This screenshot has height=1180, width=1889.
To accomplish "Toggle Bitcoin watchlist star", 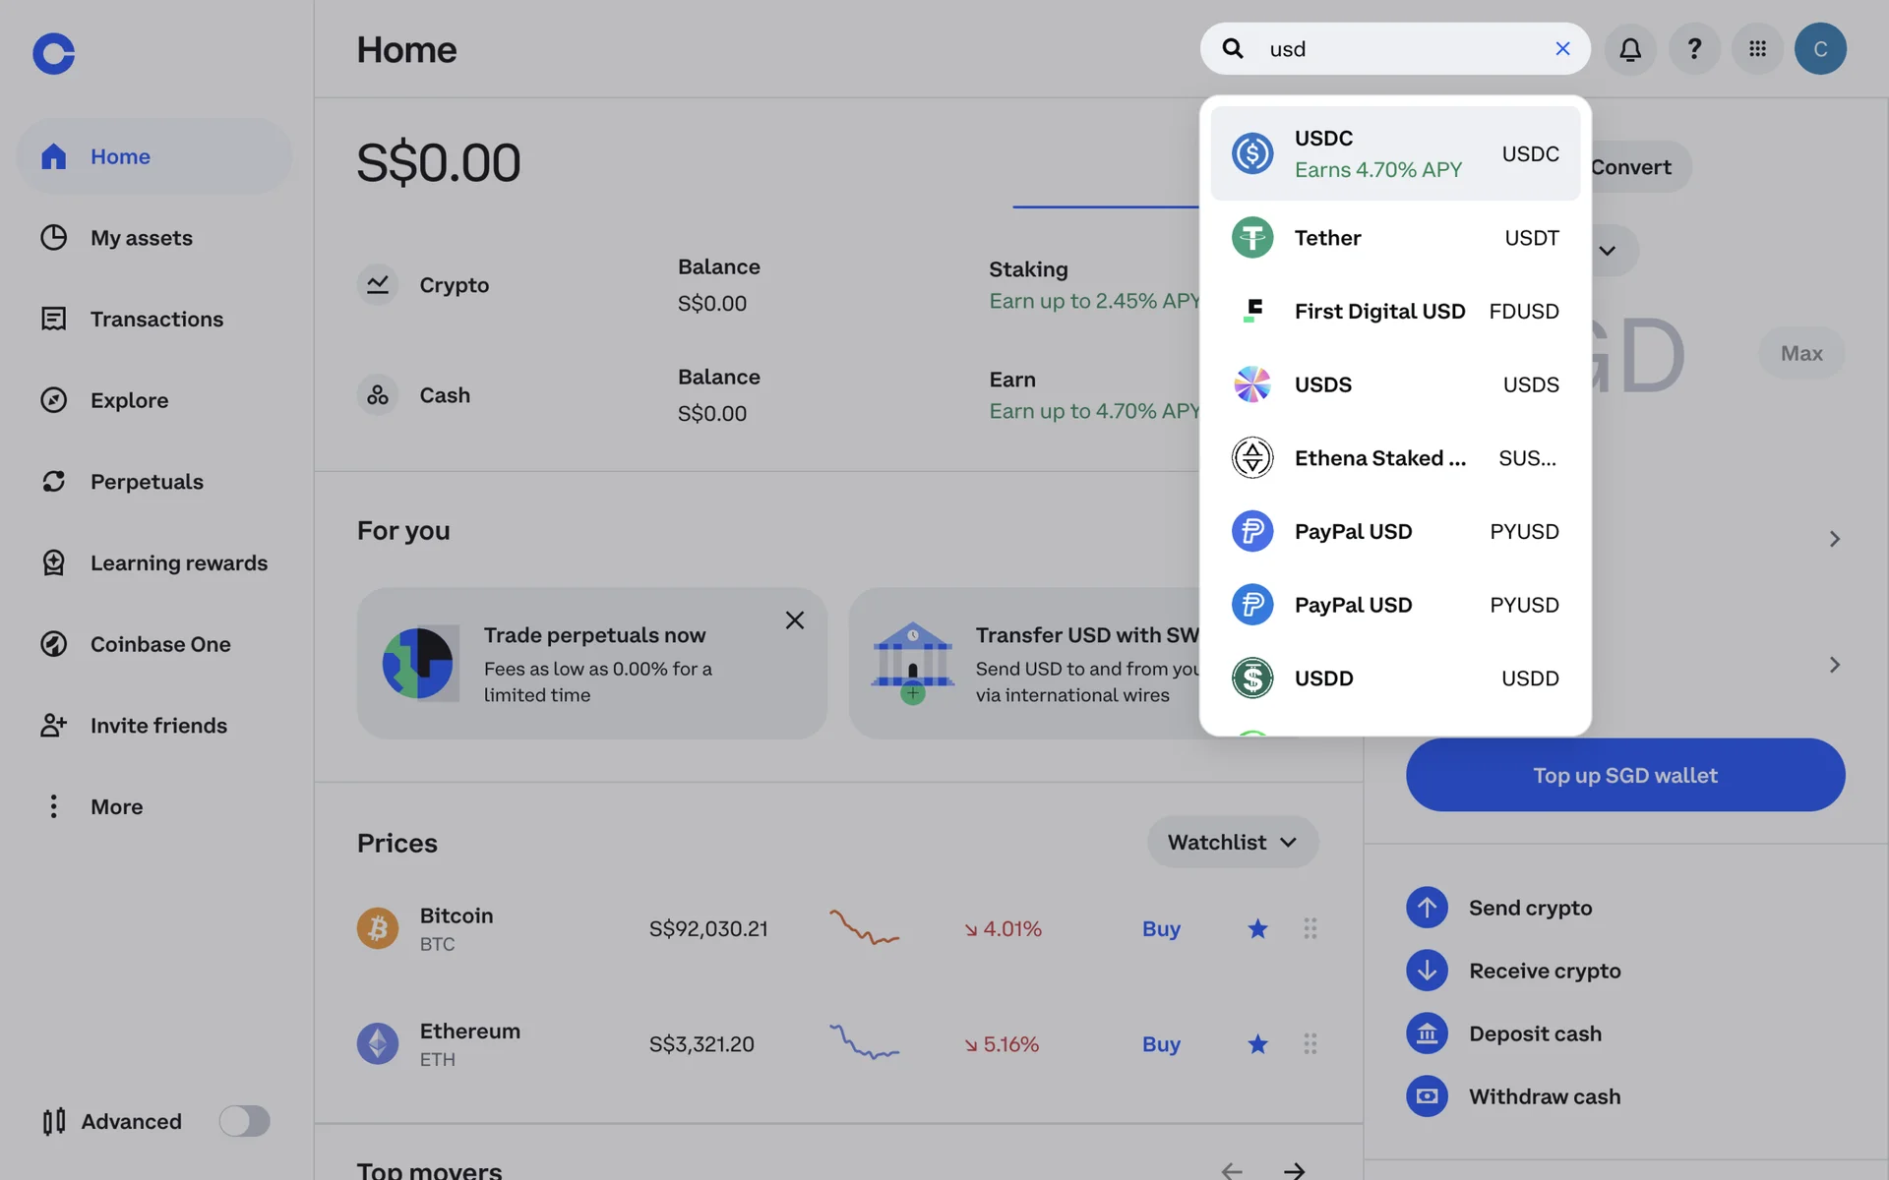I will click(x=1257, y=928).
